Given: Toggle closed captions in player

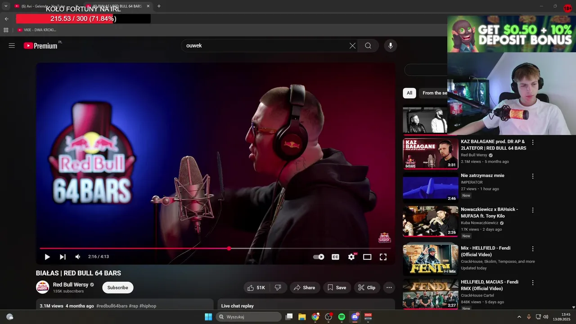Looking at the screenshot, I should (335, 257).
